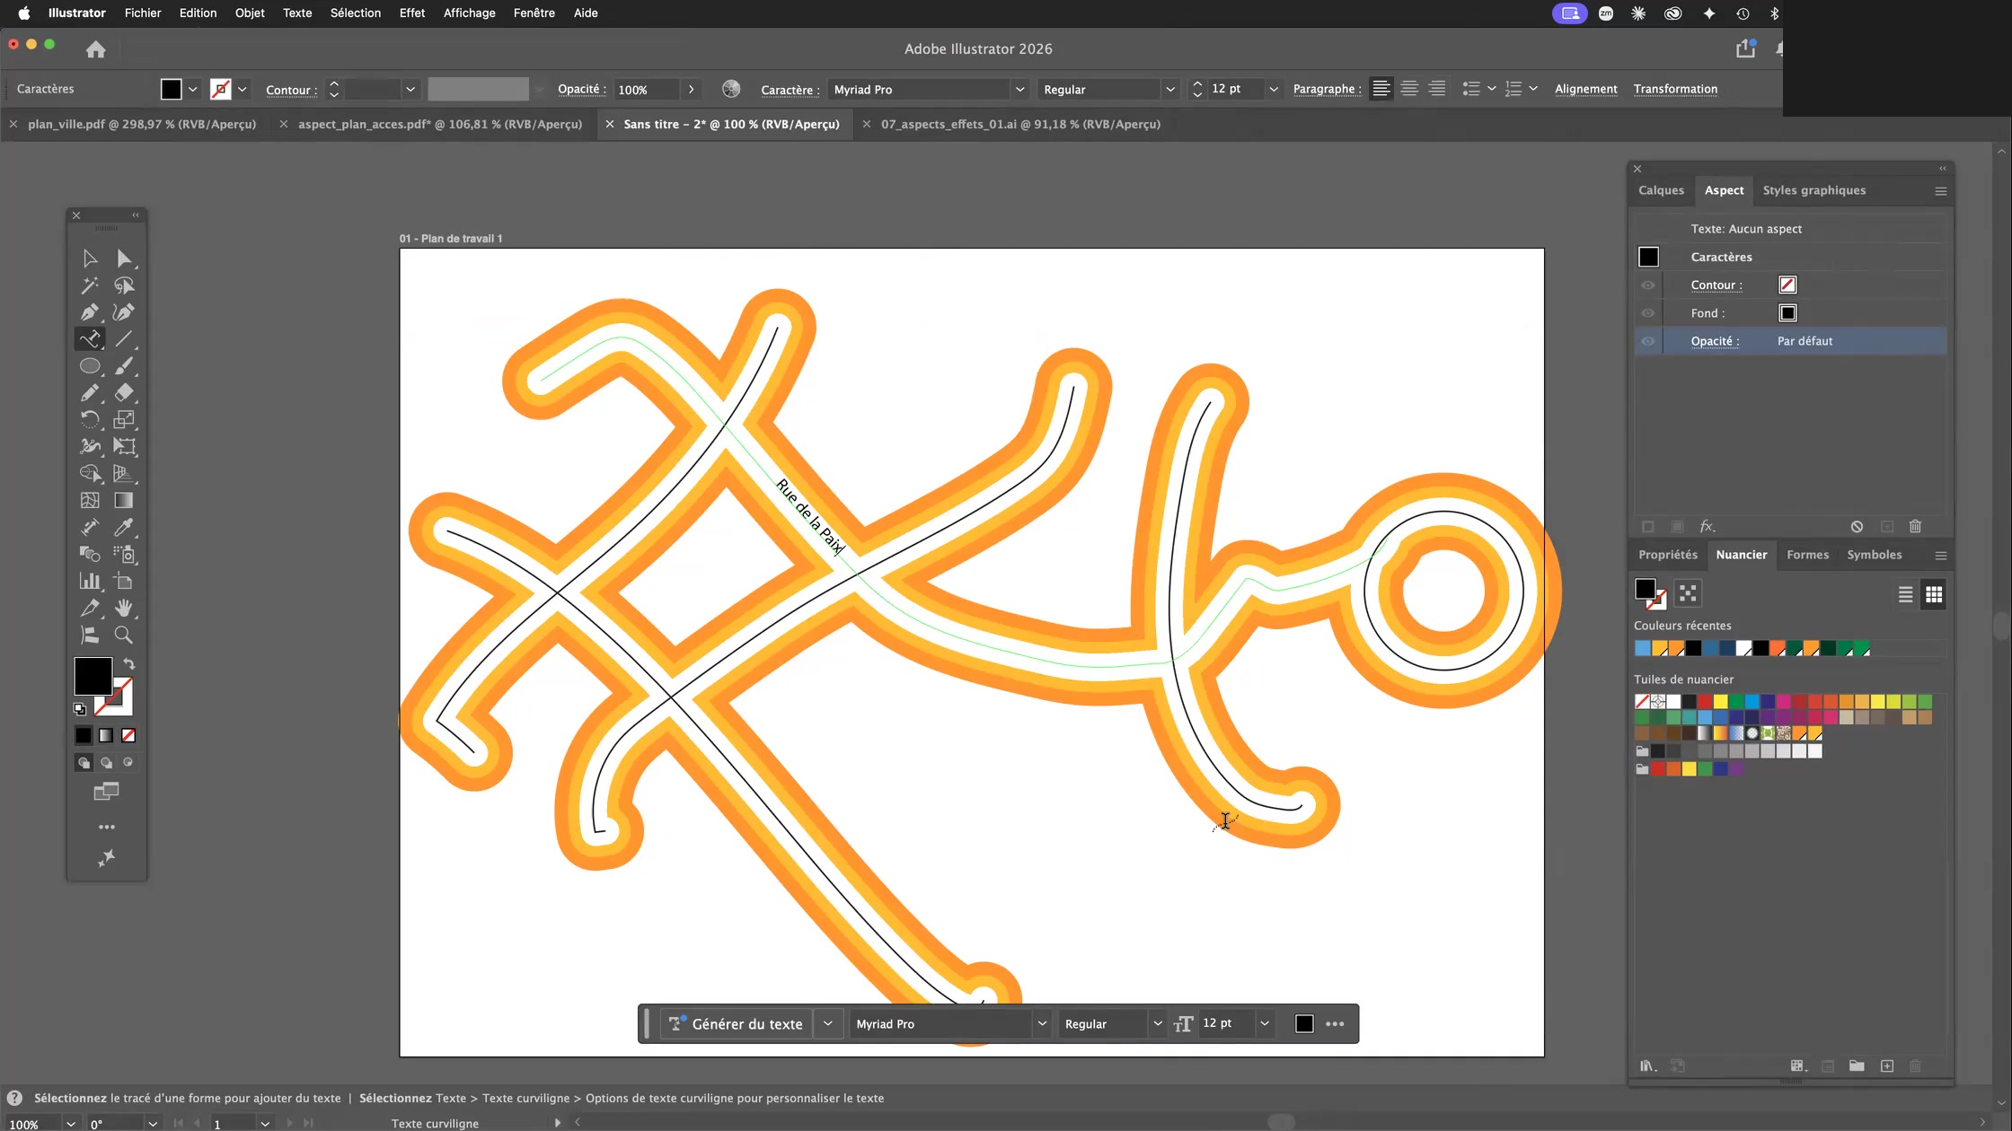Center paragraph text alignment
The height and width of the screenshot is (1131, 2012).
1409,89
